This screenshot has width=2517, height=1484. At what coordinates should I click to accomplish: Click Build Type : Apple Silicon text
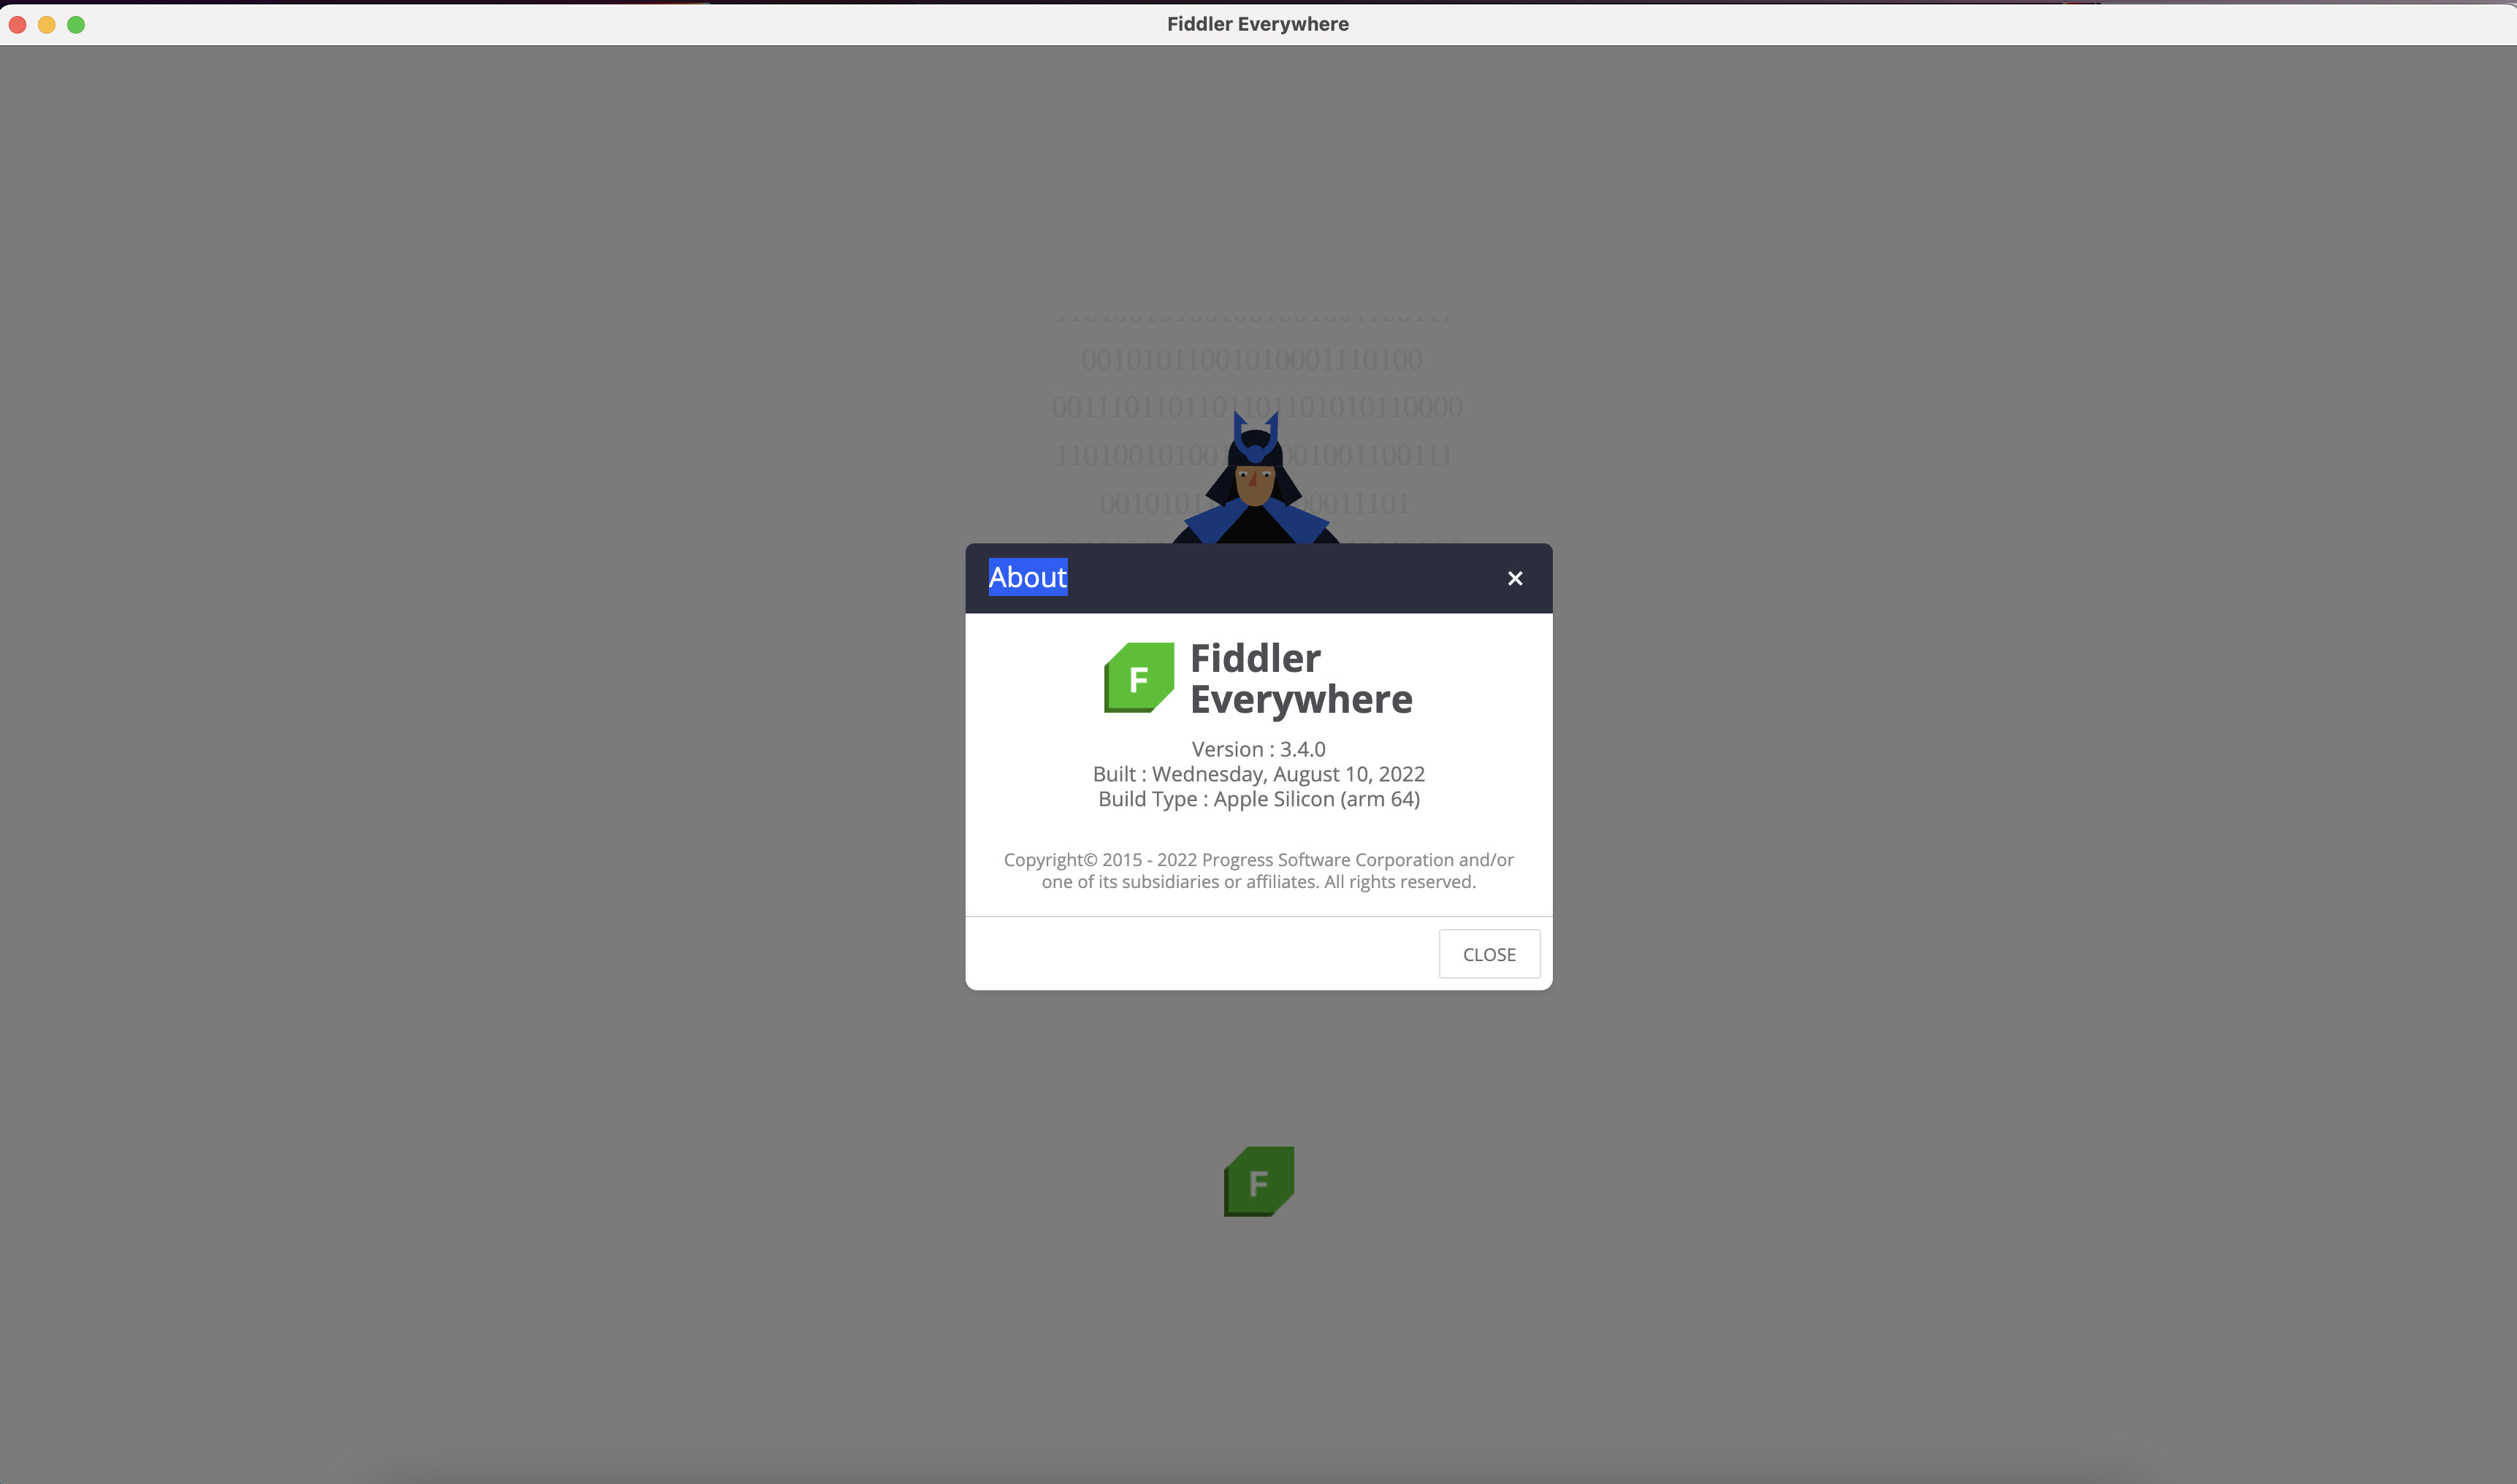tap(1258, 799)
